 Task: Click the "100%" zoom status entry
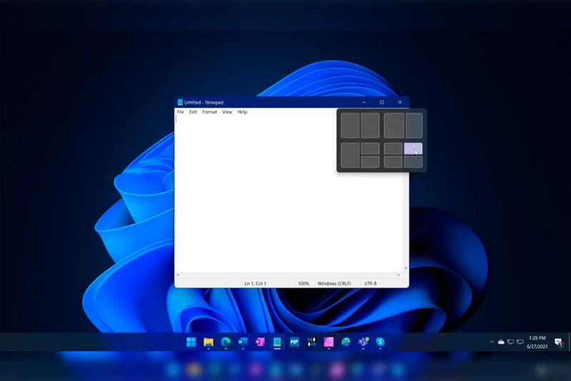[303, 283]
